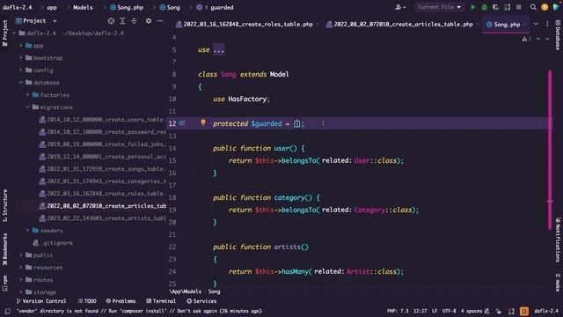
Task: Click the Stop run square icon
Action: pos(518,7)
